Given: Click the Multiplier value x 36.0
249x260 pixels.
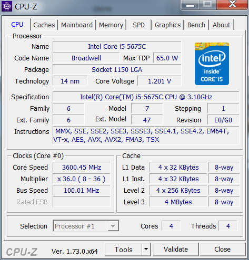Looking at the screenshot, I should 82,179.
